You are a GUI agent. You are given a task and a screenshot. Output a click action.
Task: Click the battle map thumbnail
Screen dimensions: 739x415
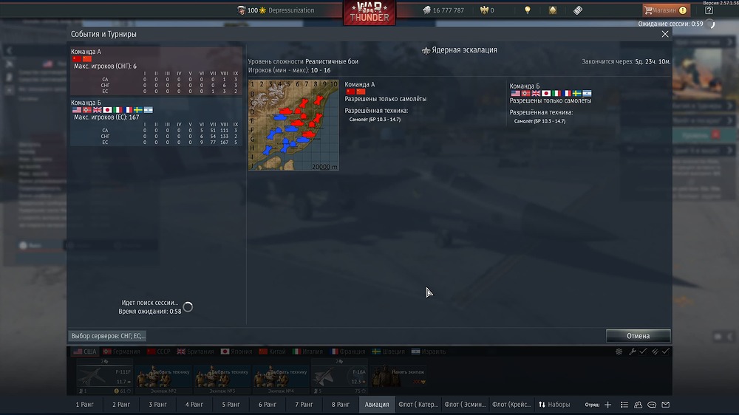[x=293, y=125]
